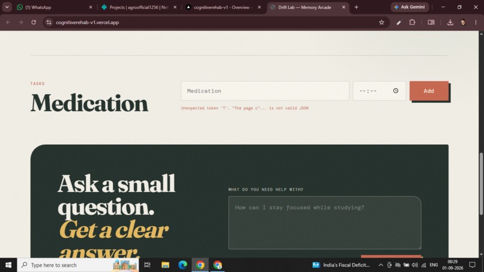Close the Drift Lab tab

click(x=343, y=7)
